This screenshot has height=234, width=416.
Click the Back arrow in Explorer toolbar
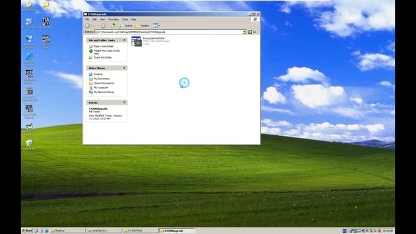coord(87,25)
